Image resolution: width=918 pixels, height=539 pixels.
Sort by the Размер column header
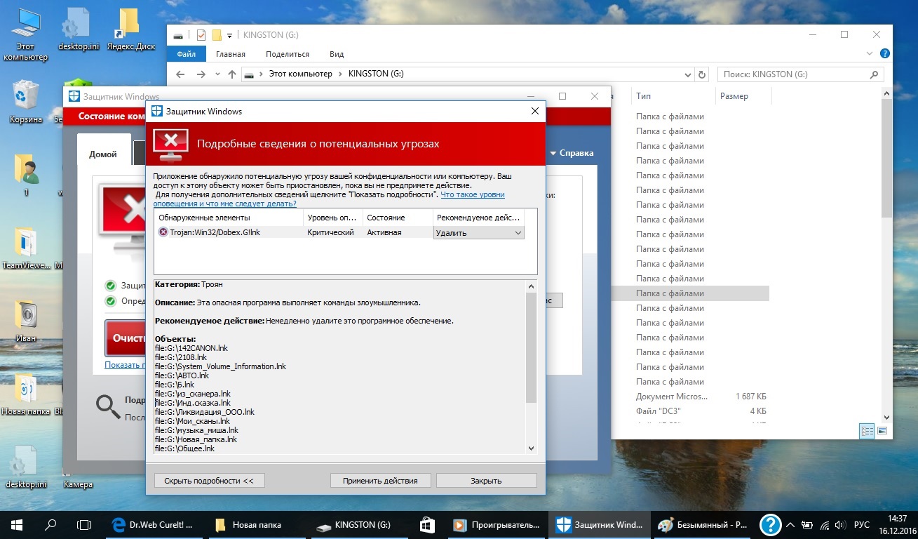coord(734,96)
